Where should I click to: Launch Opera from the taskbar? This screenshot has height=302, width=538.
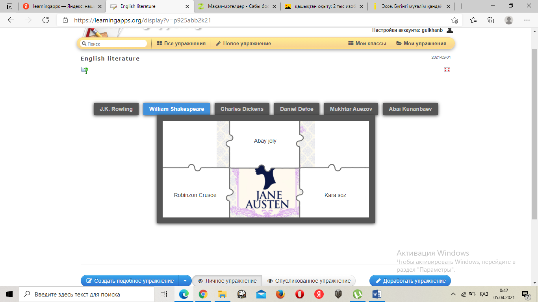(x=299, y=294)
